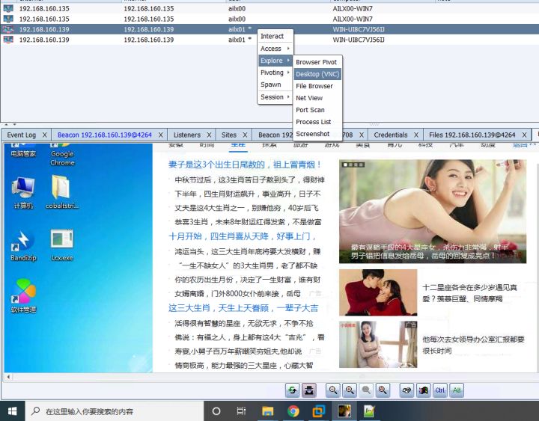Switch to Beacon 192.168.160.139@4264 tab
539x421 pixels.
[105, 135]
